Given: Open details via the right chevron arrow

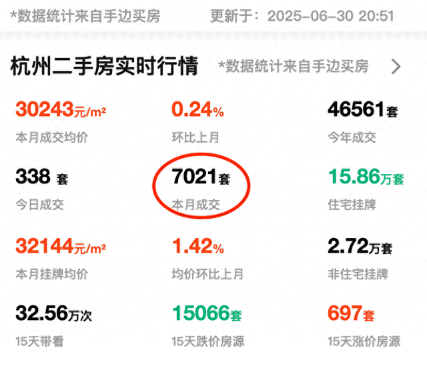Looking at the screenshot, I should [396, 67].
